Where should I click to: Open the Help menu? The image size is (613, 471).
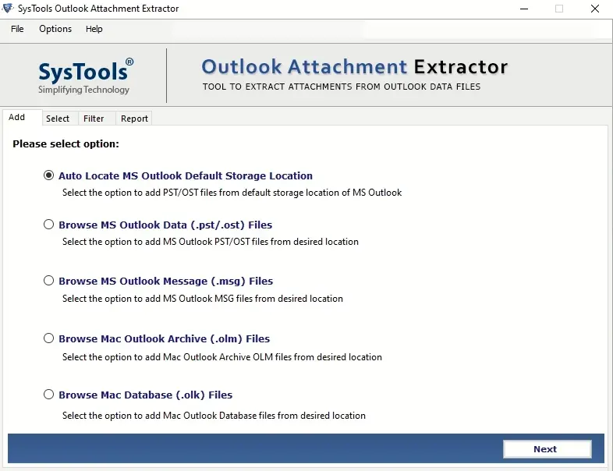(x=94, y=29)
